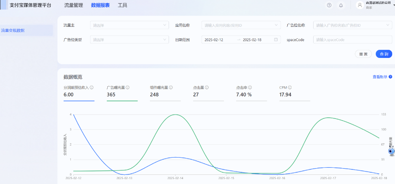
Task: Toggle the 点击率 metric card showing 7.40 %
Action: click(x=251, y=93)
